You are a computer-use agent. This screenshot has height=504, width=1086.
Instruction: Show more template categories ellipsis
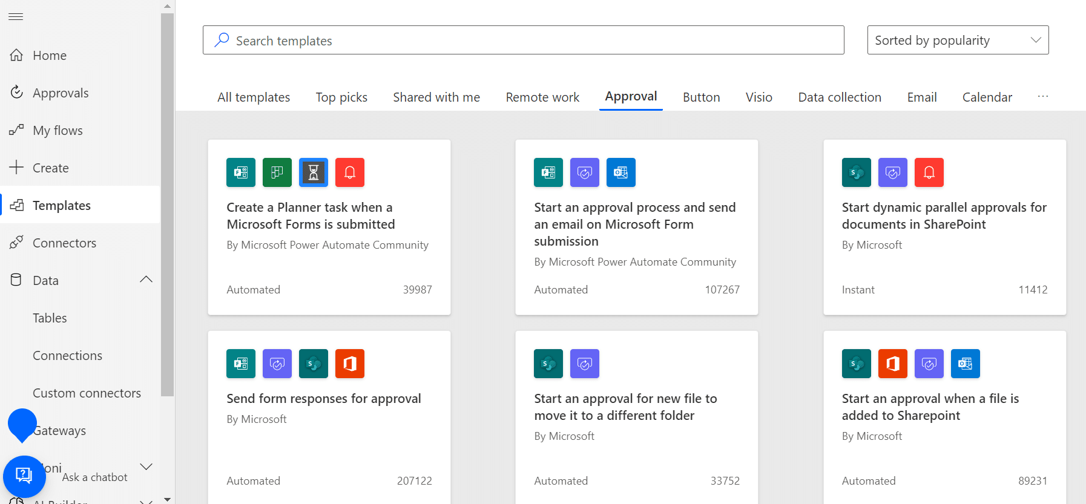coord(1042,97)
